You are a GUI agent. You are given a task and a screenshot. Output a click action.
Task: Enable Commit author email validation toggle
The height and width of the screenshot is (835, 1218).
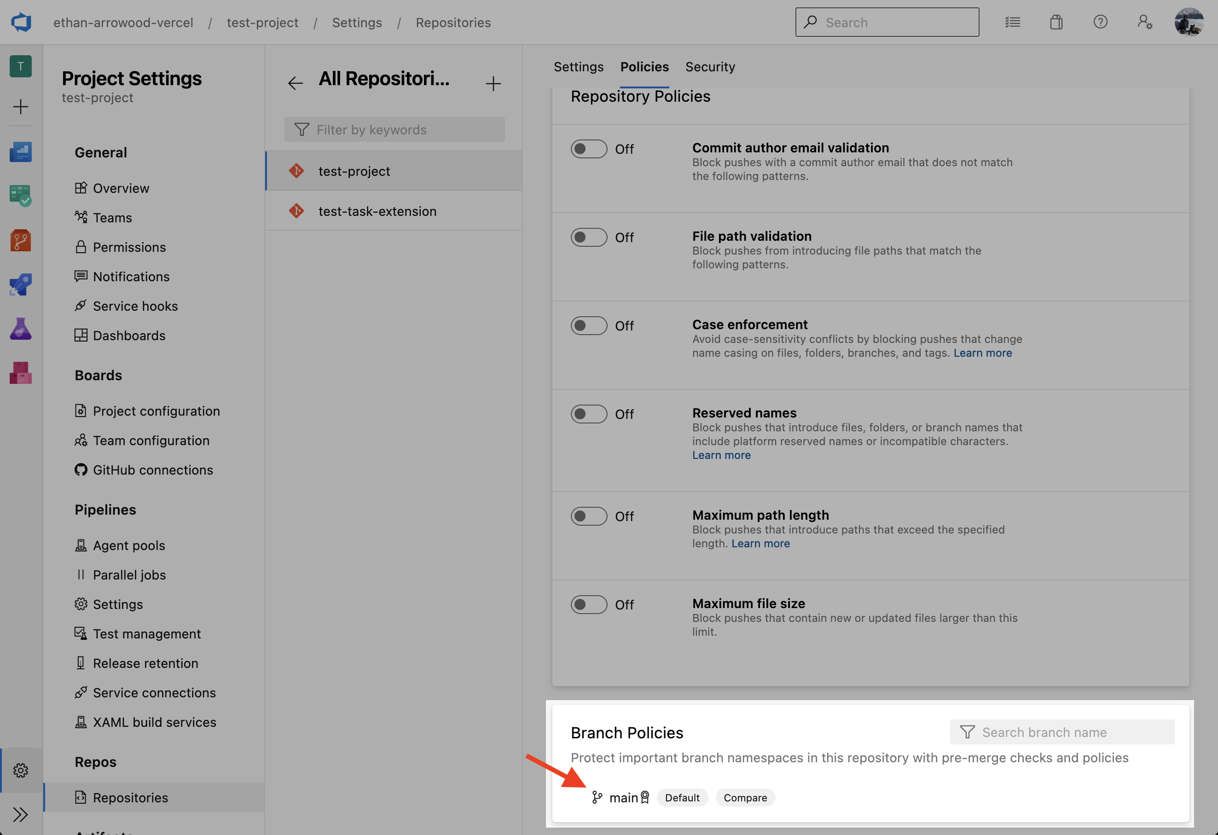(x=589, y=150)
